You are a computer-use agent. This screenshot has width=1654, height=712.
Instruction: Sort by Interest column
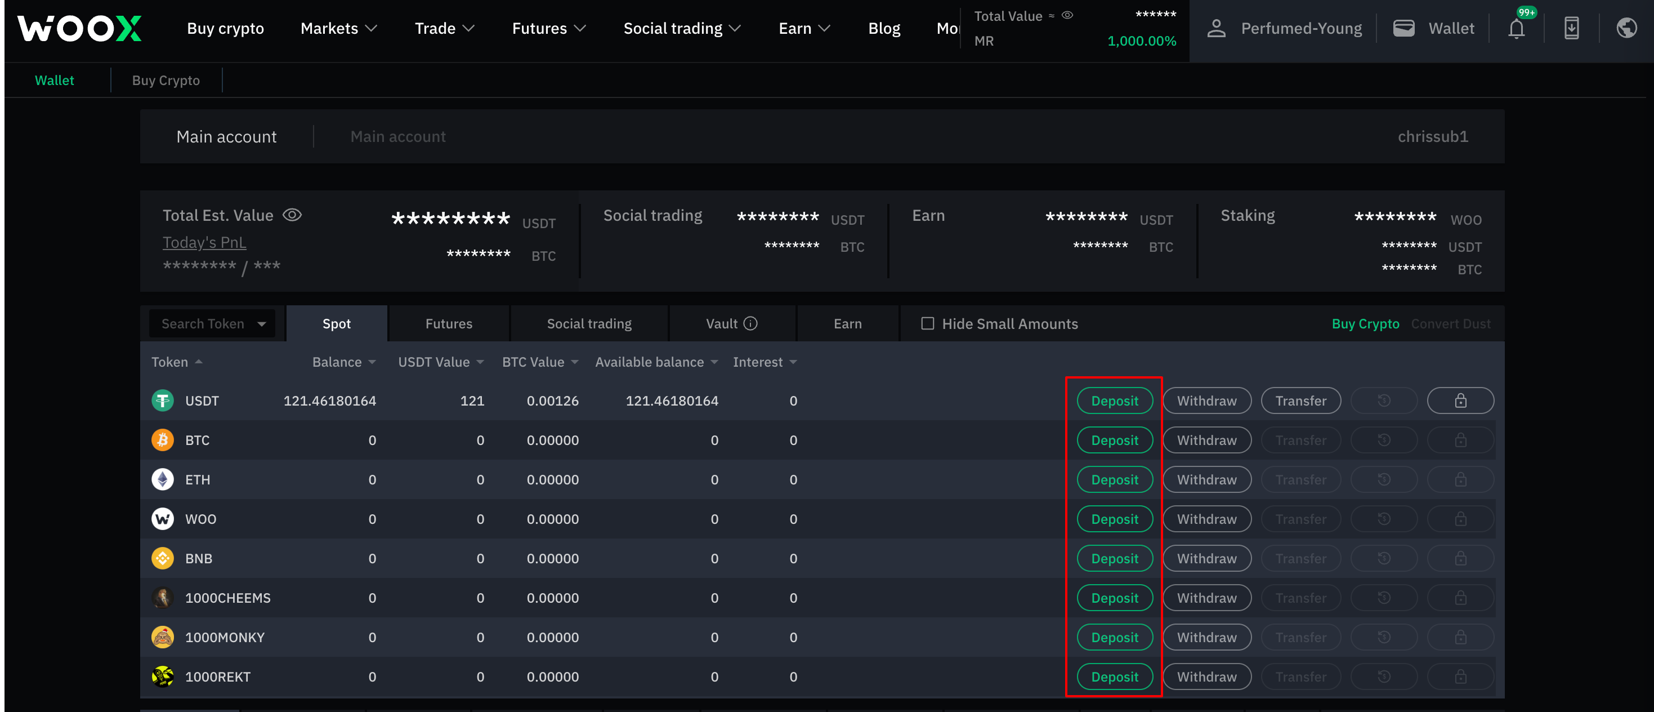click(765, 362)
